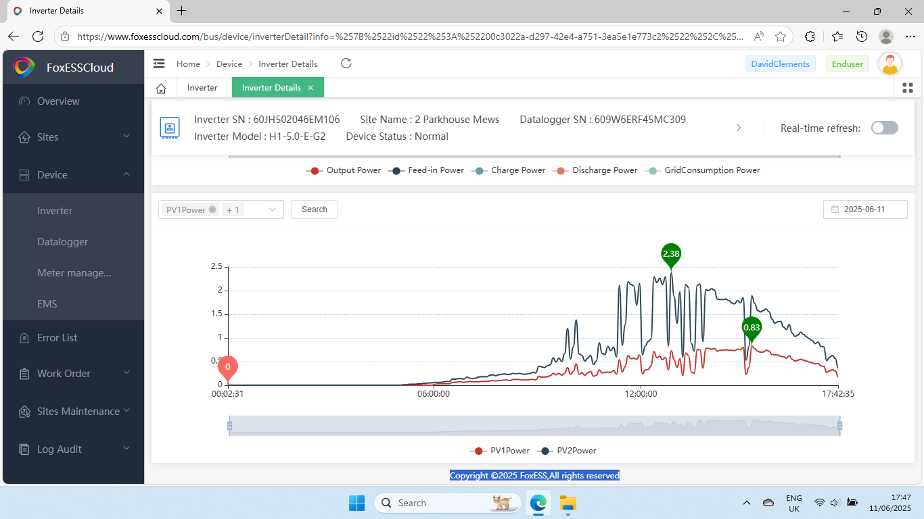Open the variable selection dropdown arrow
This screenshot has width=924, height=519.
(272, 209)
